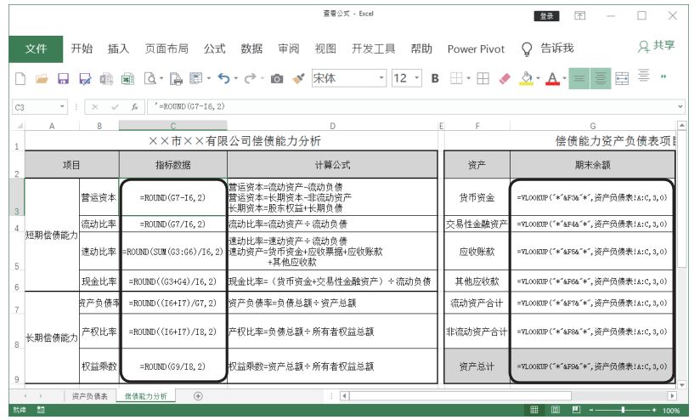Image resolution: width=700 pixels, height=420 pixels.
Task: Open the Fill Color dropdown arrow
Action: click(538, 78)
